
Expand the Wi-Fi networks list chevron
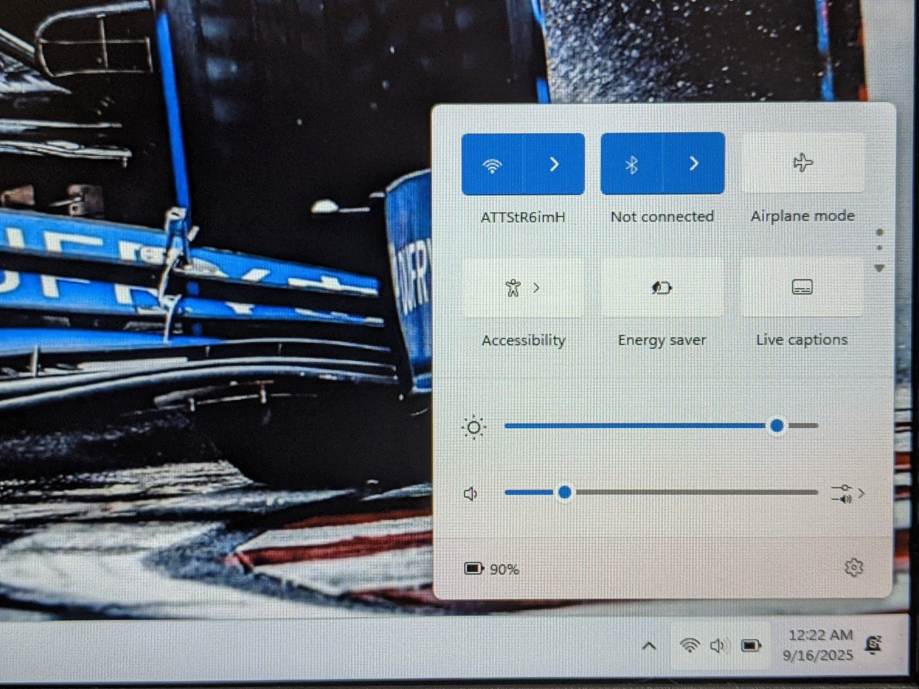click(x=554, y=165)
